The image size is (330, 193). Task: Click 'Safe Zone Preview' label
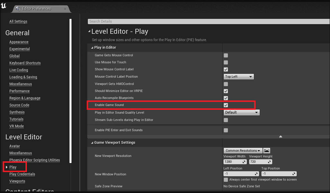coord(109,186)
